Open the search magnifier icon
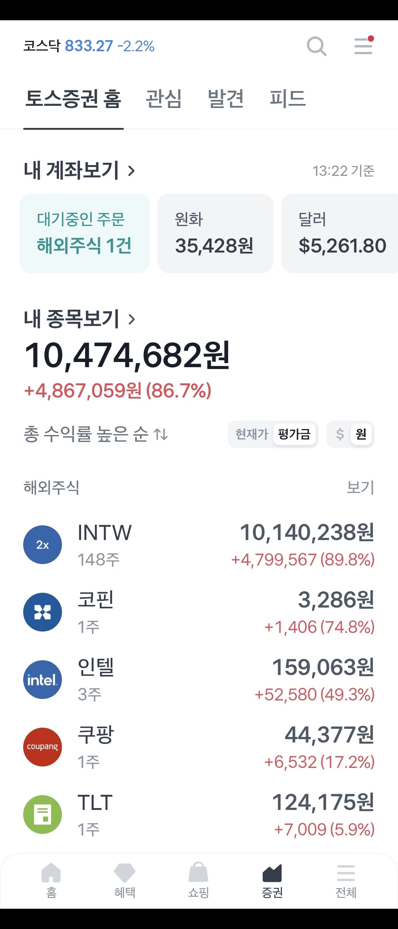Viewport: 398px width, 929px height. [x=317, y=46]
